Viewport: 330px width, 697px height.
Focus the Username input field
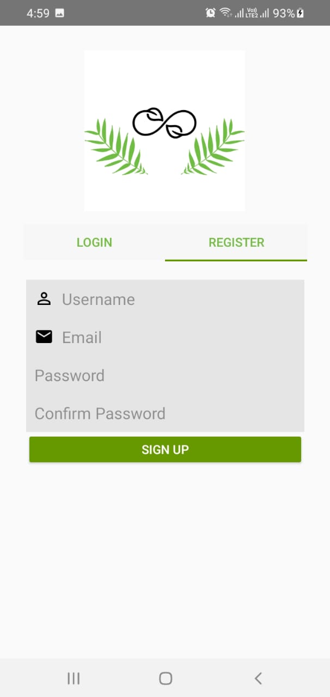pyautogui.click(x=165, y=299)
